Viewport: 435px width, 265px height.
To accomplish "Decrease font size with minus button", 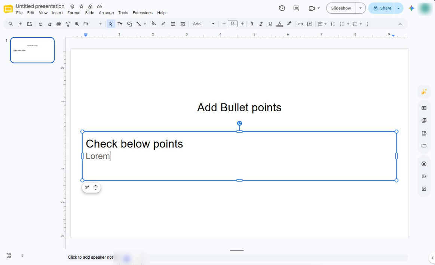I will [224, 24].
